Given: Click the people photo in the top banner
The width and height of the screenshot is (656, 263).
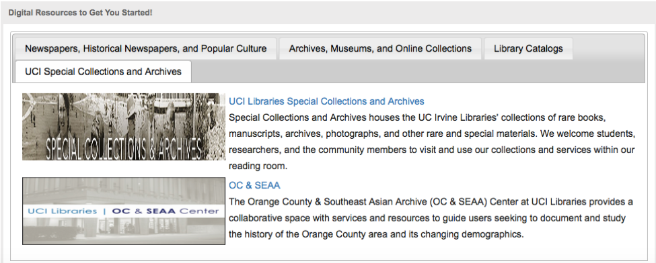Looking at the screenshot, I should (124, 113).
